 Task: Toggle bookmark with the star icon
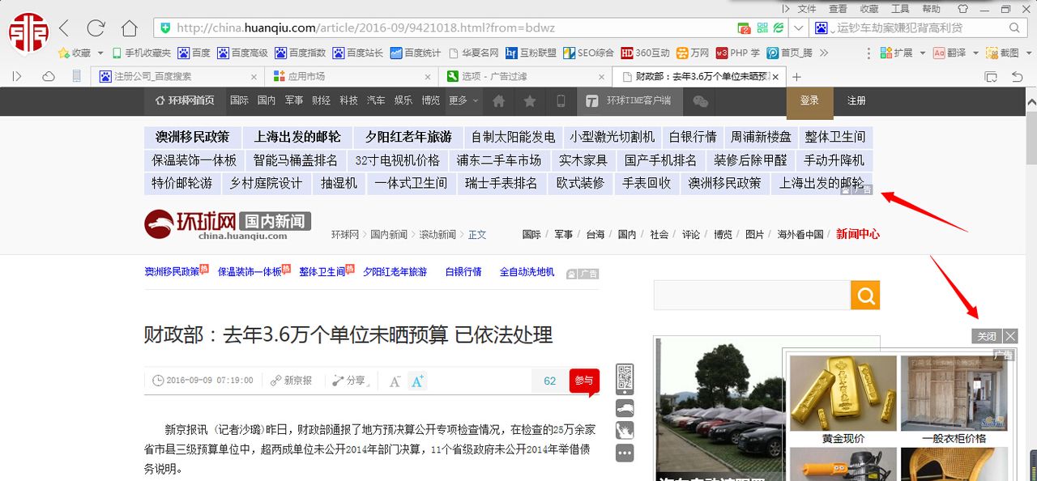(530, 102)
